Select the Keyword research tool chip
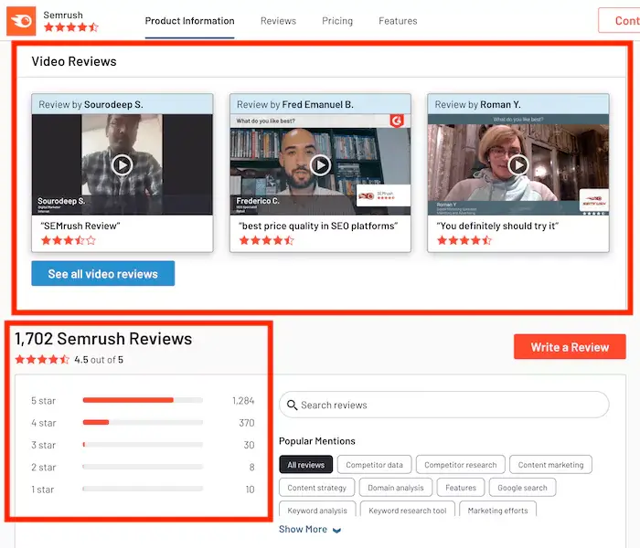Image resolution: width=640 pixels, height=548 pixels. pyautogui.click(x=408, y=510)
